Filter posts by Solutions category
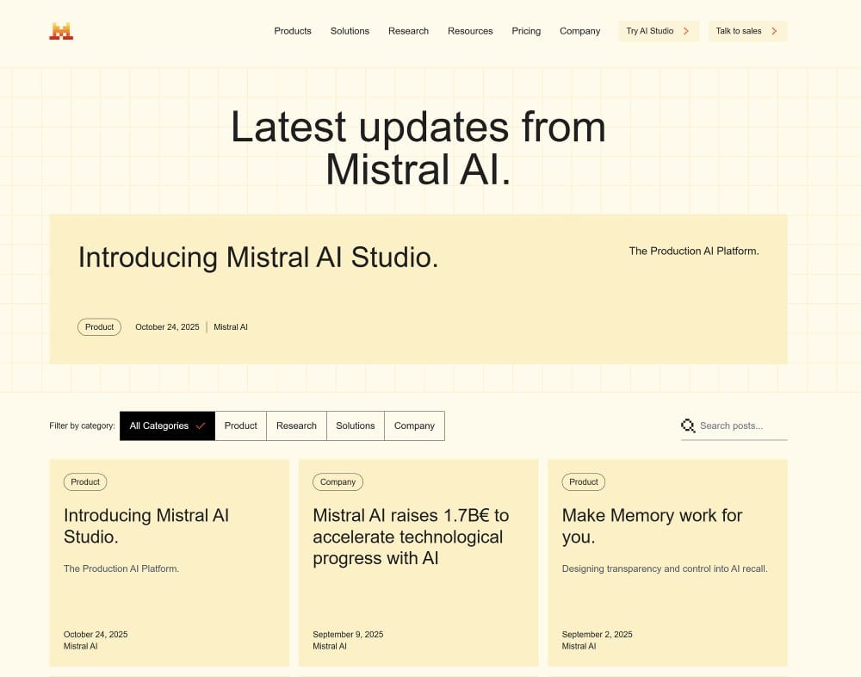The width and height of the screenshot is (861, 677). coord(355,425)
